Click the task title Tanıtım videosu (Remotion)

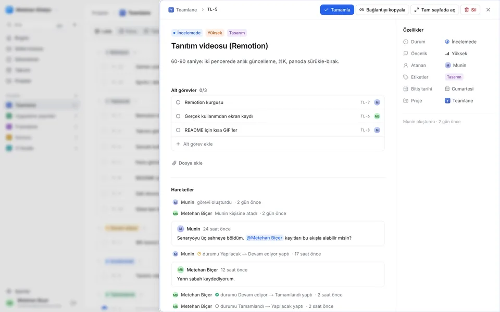219,46
